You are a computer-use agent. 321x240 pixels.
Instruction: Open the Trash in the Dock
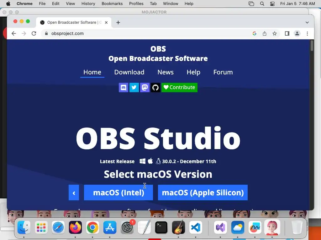297,227
